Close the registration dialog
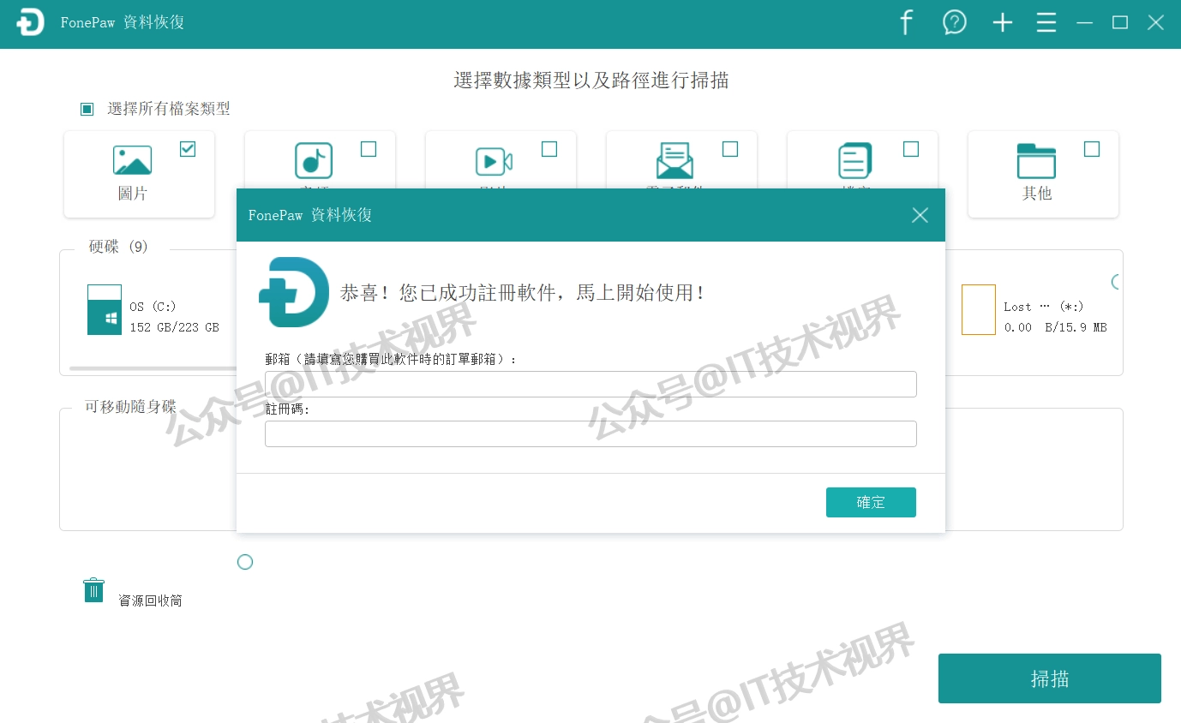The image size is (1181, 723). click(x=920, y=215)
